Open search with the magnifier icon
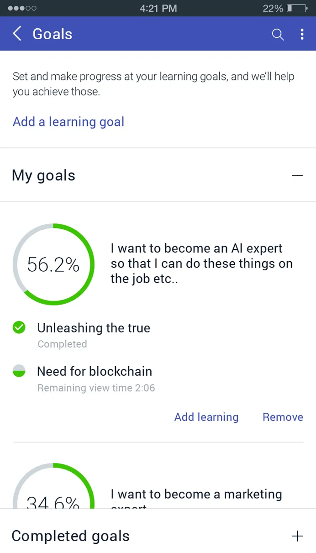 tap(278, 34)
